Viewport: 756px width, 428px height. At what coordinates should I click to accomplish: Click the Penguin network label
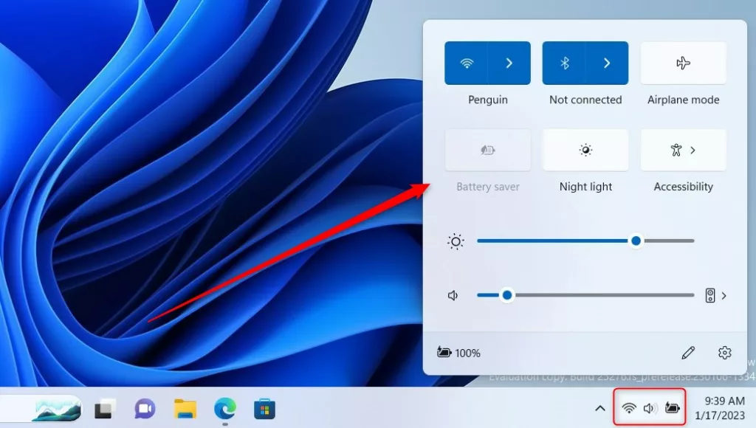click(x=488, y=100)
